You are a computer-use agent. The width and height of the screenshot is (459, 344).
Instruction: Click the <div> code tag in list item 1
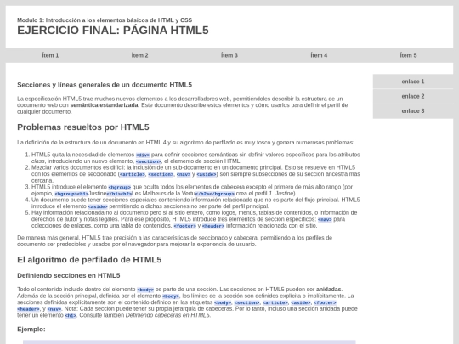(x=143, y=155)
